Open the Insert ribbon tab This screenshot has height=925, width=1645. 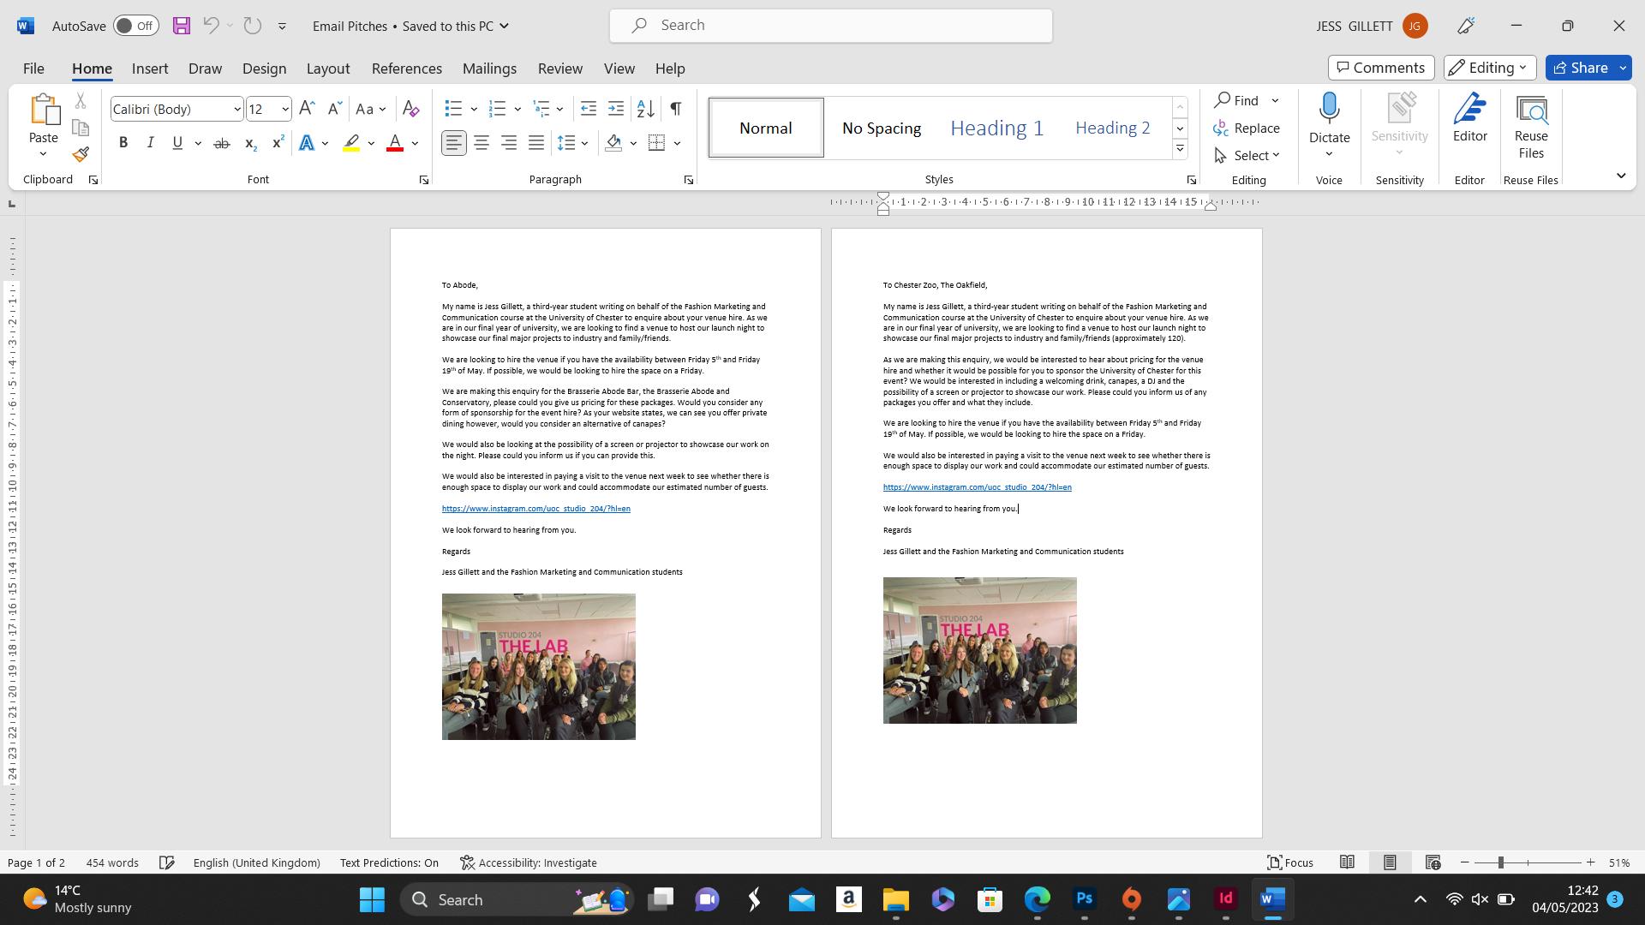tap(150, 69)
